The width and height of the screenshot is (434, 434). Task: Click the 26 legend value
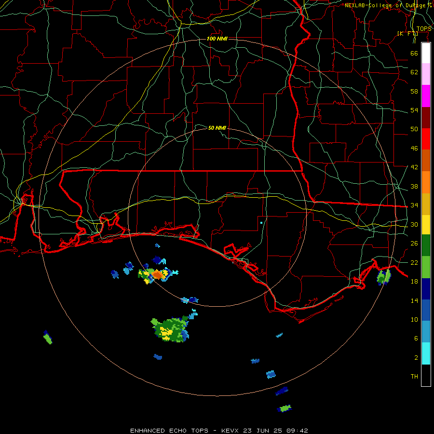click(414, 244)
